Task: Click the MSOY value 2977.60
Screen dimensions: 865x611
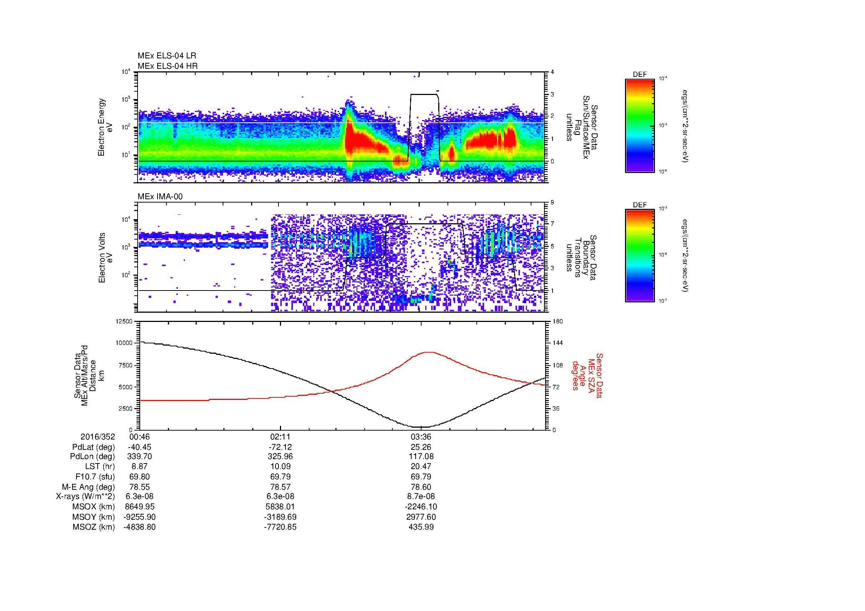Action: click(x=421, y=517)
